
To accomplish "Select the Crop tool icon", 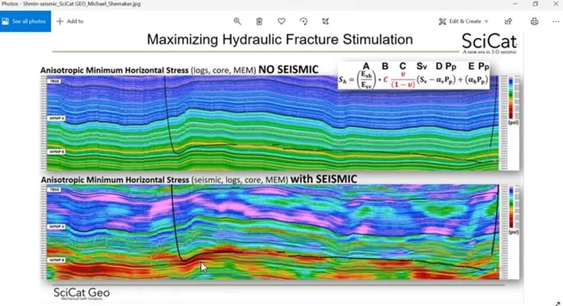I will pyautogui.click(x=325, y=21).
